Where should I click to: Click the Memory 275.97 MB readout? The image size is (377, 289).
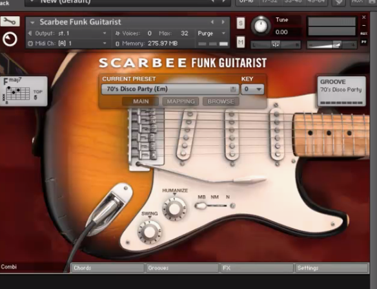pyautogui.click(x=163, y=43)
